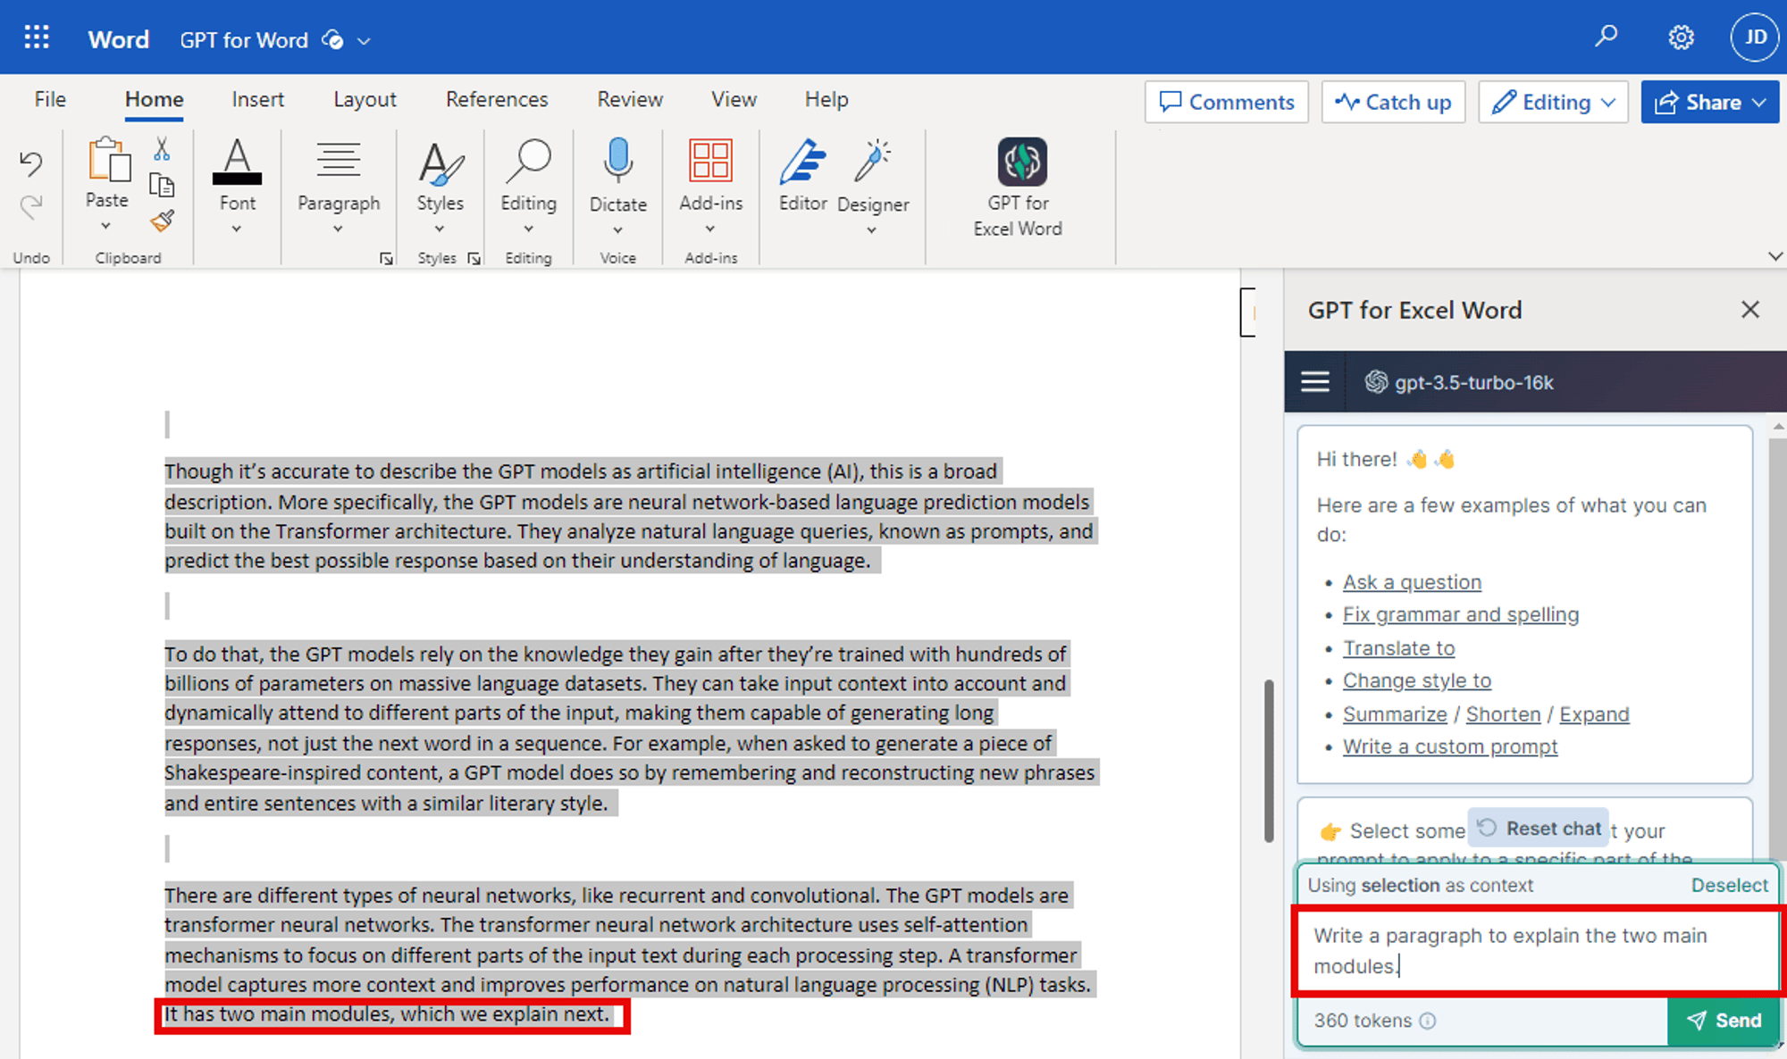Expand the Designer dropdown arrow
Viewport: 1787px width, 1059px height.
(x=871, y=230)
